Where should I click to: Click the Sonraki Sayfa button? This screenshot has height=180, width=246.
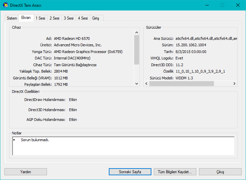130,172
